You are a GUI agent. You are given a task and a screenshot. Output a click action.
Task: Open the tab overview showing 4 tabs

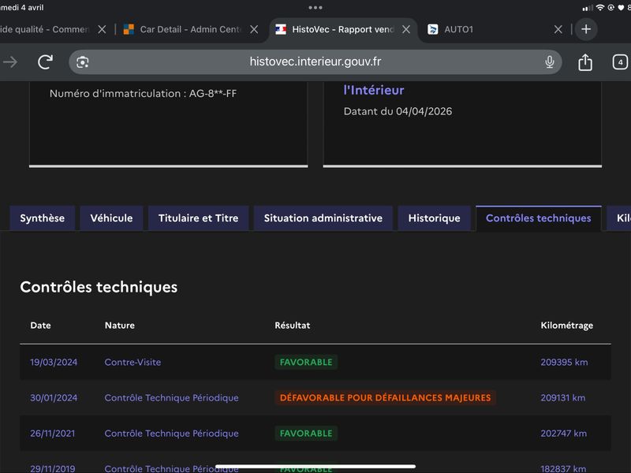click(x=620, y=62)
